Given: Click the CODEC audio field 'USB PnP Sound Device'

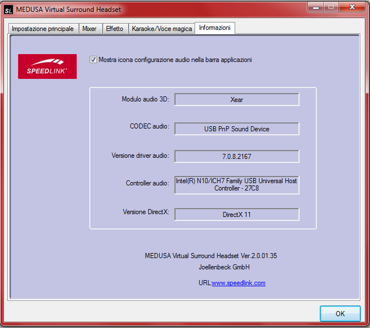Looking at the screenshot, I should pyautogui.click(x=237, y=129).
